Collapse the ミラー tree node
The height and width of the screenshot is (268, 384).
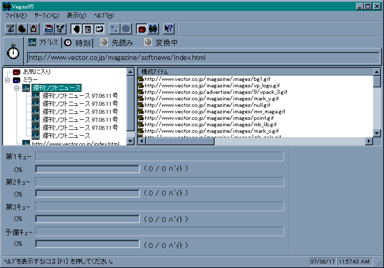7,80
